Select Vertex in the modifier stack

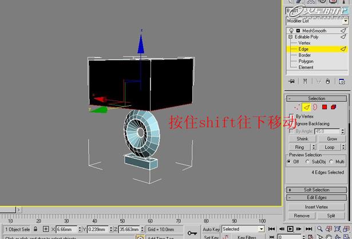(x=304, y=43)
